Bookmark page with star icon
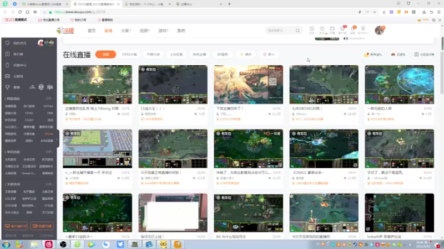 (35, 12)
